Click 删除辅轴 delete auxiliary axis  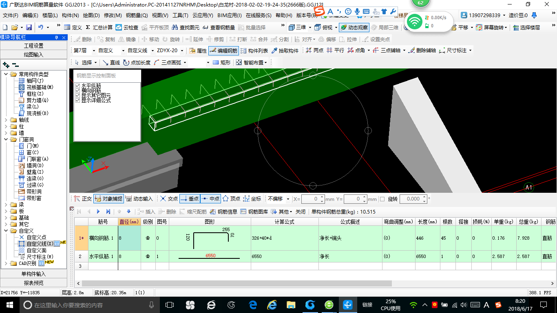pos(422,51)
